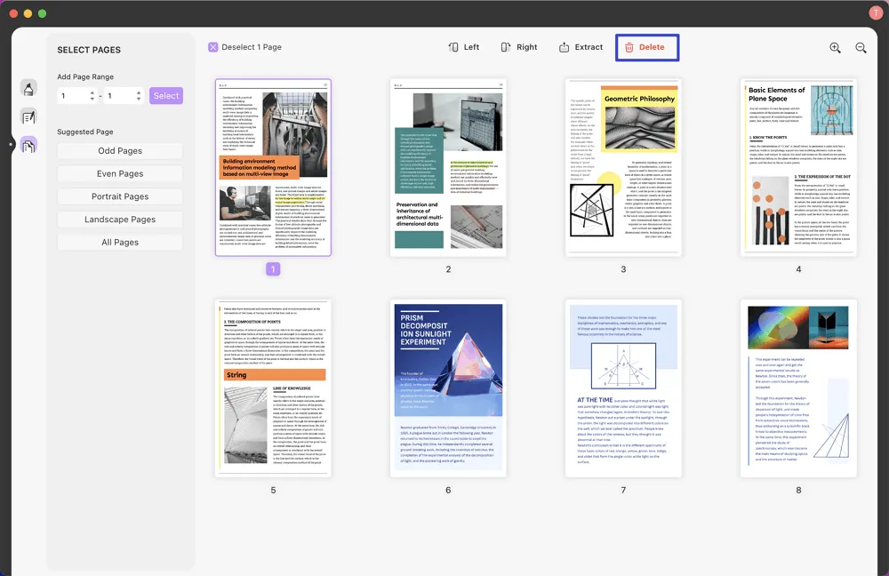The height and width of the screenshot is (576, 889).
Task: Select the page 6 prism thumbnail
Action: coord(448,388)
